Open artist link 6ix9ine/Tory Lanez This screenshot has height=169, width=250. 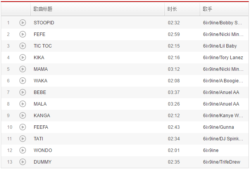tap(223, 58)
